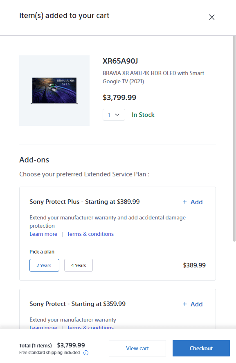Viewport: 236px width, 363px height.
Task: Open Learn more under Sony Protect
Action: 43,327
